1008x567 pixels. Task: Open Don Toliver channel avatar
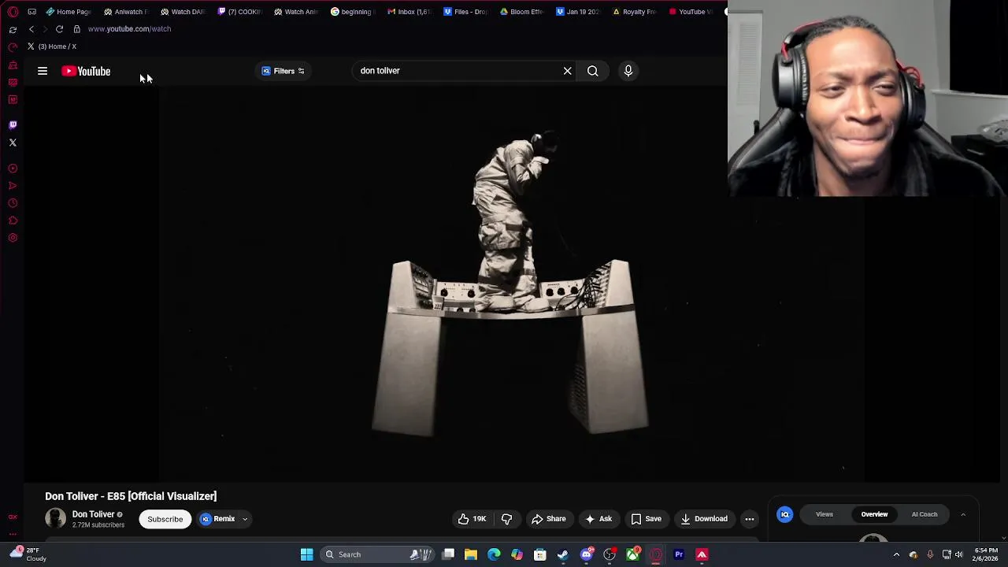(56, 518)
